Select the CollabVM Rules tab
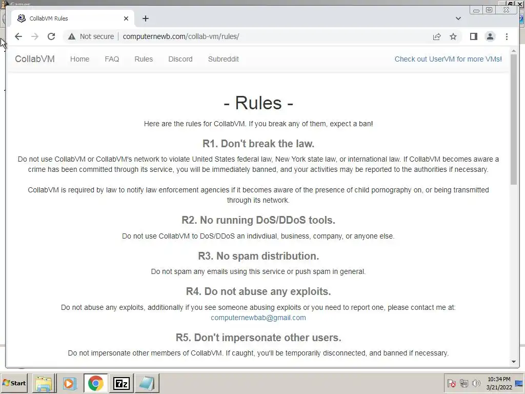This screenshot has height=394, width=525. tap(72, 18)
